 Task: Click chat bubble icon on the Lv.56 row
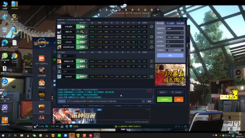pos(151,47)
